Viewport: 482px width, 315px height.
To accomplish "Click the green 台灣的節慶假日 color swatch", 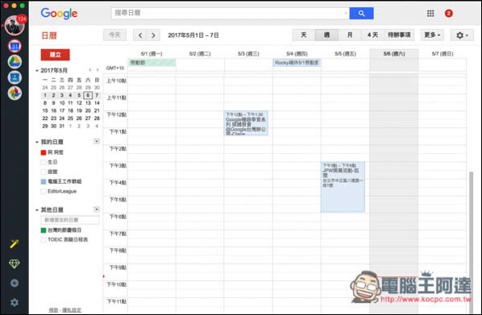I will [x=44, y=230].
